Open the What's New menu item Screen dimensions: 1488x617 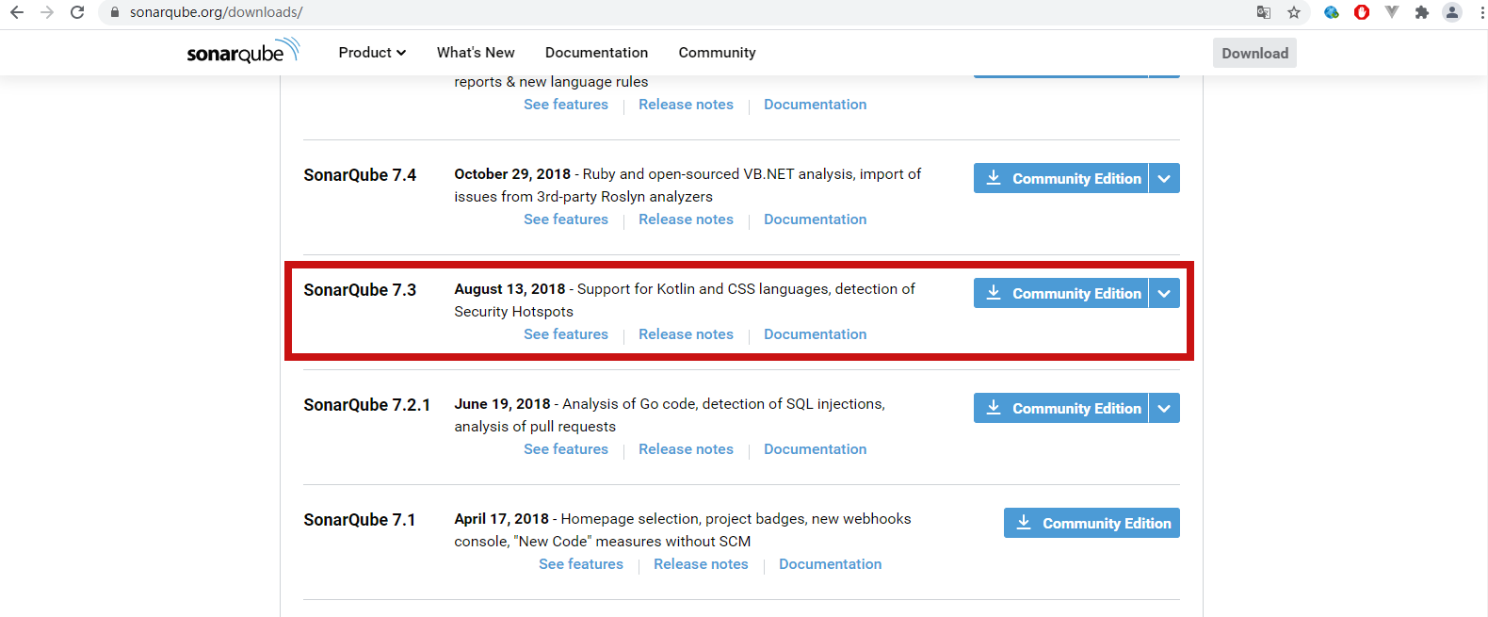476,53
